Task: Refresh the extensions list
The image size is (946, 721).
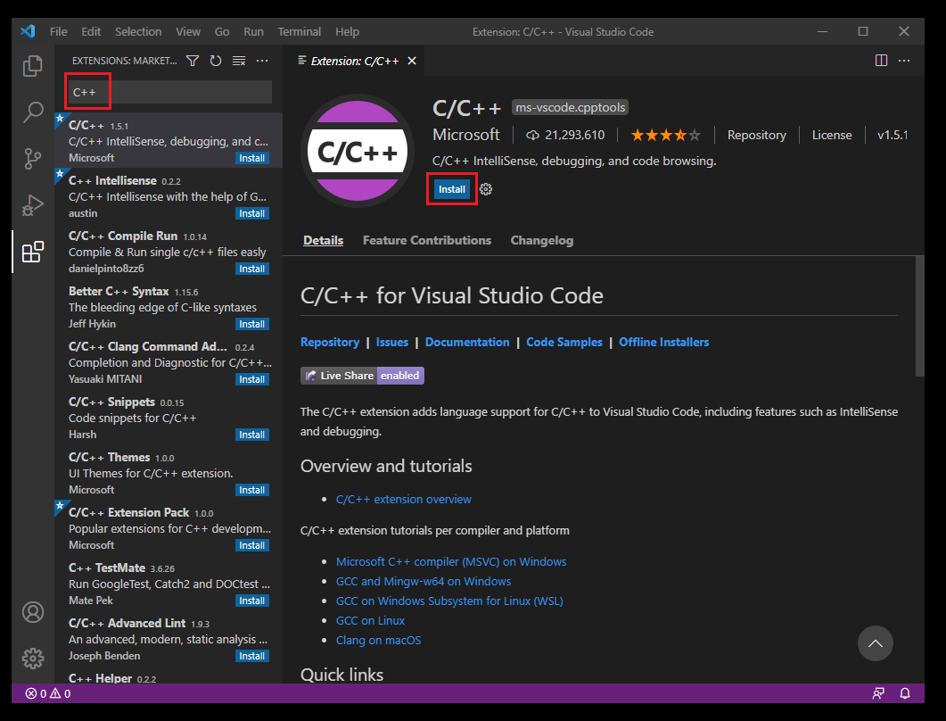Action: point(215,61)
